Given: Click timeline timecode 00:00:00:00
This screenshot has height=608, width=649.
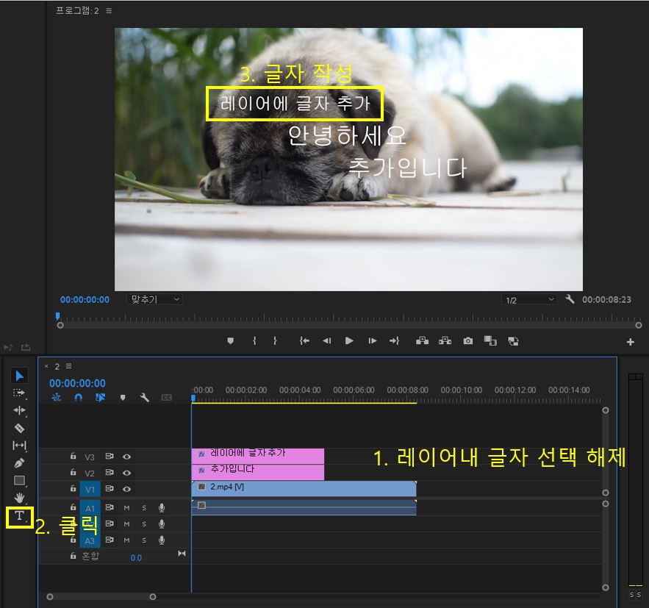Looking at the screenshot, I should coord(77,383).
